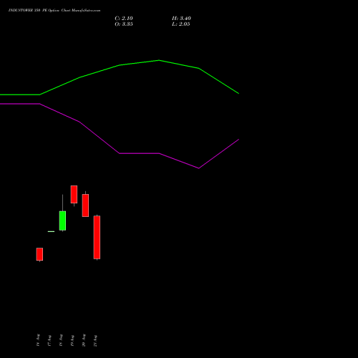Click the close value 'C: 2.10'

pos(124,19)
